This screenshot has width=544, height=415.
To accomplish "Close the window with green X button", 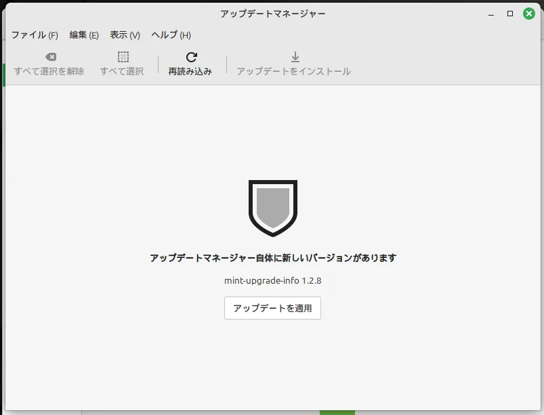I will (529, 14).
